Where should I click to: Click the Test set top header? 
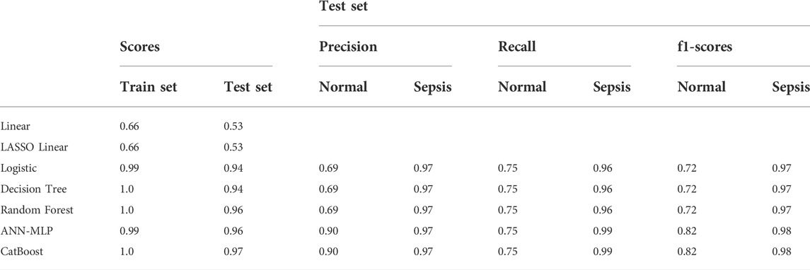pyautogui.click(x=343, y=6)
